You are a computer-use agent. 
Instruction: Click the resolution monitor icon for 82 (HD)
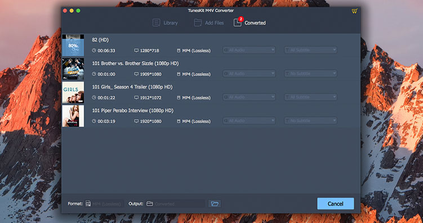point(136,51)
